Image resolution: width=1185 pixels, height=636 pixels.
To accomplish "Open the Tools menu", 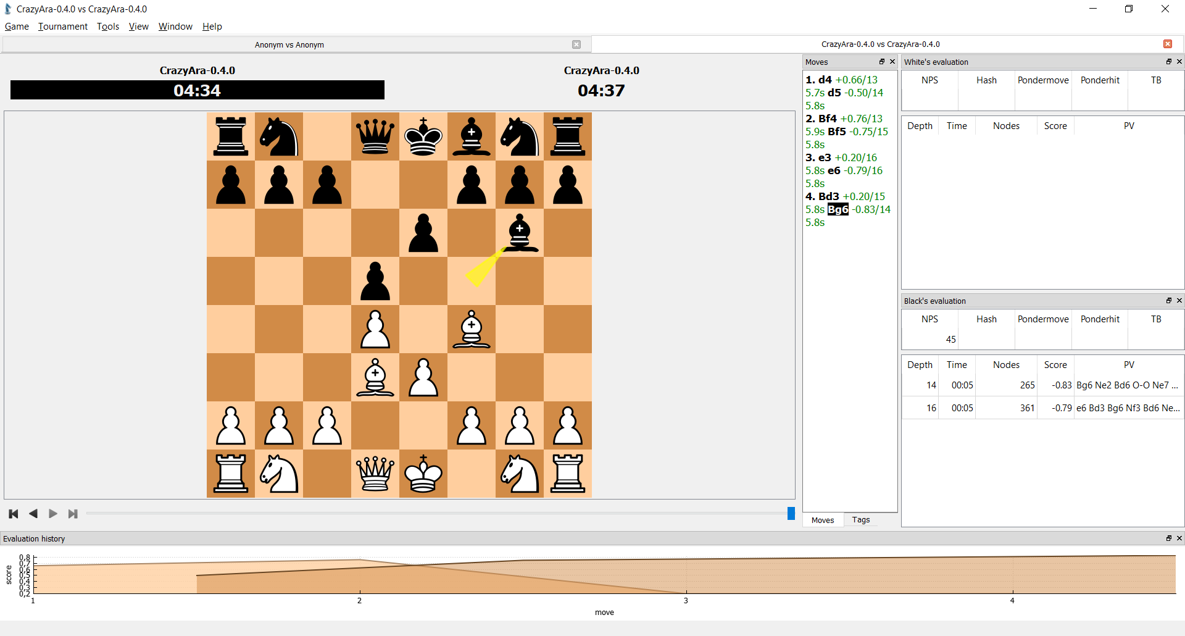I will 108,27.
